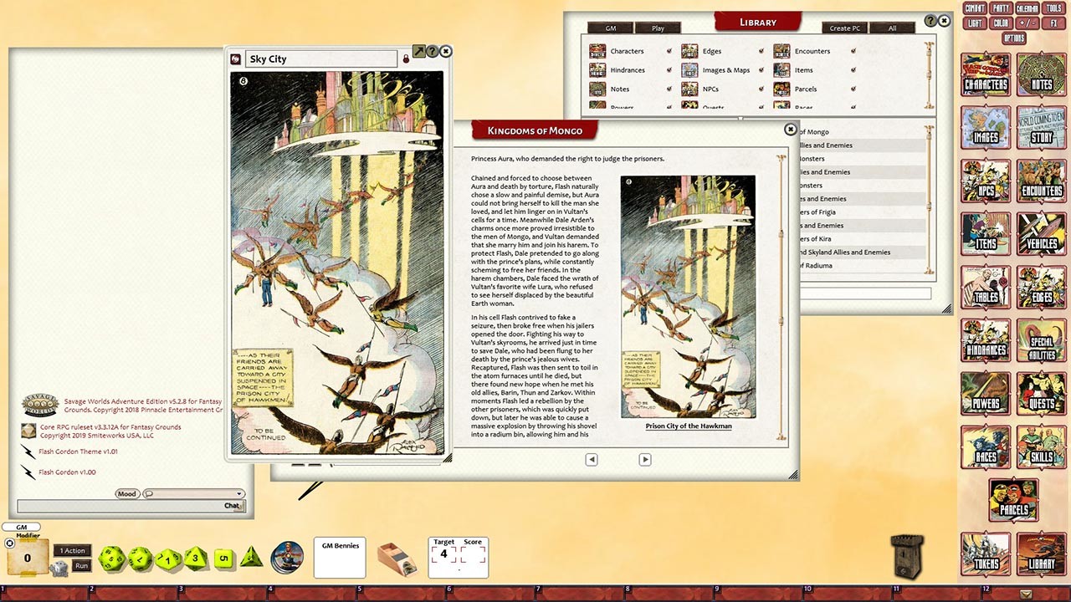Go to next page in Kingdoms of Mongo
The image size is (1071, 602).
[x=645, y=459]
